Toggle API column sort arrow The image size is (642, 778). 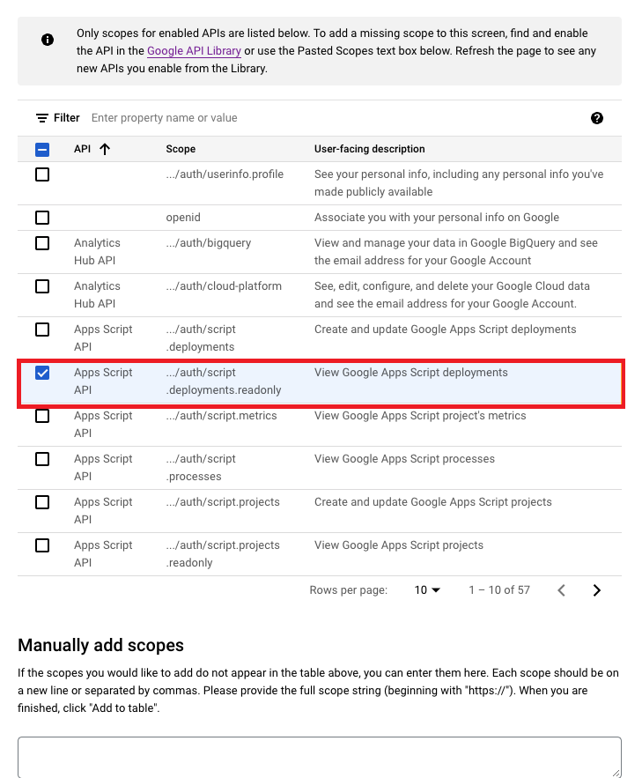click(105, 149)
